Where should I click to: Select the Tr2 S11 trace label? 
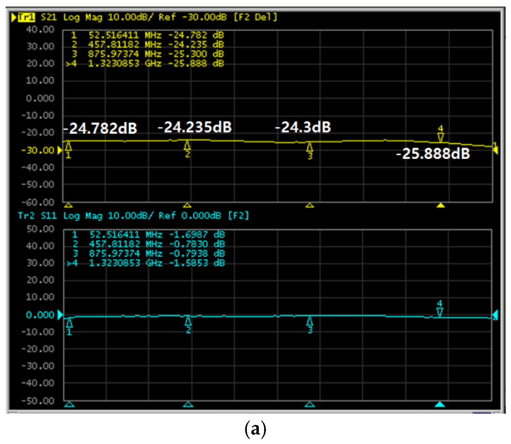click(37, 215)
